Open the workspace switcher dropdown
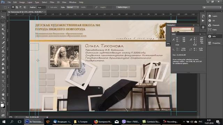223x125 pixels. (212, 7)
